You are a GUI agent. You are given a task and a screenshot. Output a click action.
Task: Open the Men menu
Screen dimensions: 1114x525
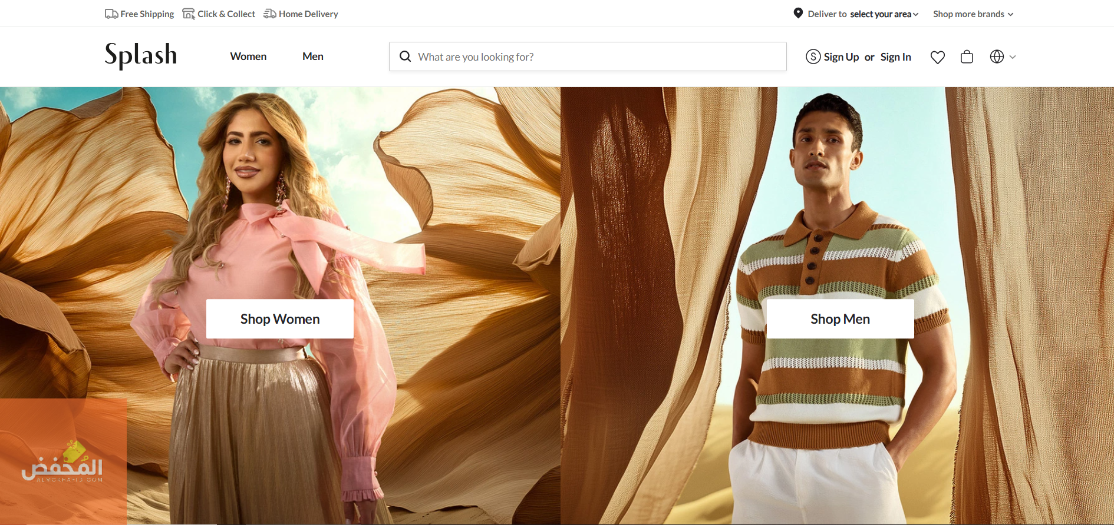[312, 57]
